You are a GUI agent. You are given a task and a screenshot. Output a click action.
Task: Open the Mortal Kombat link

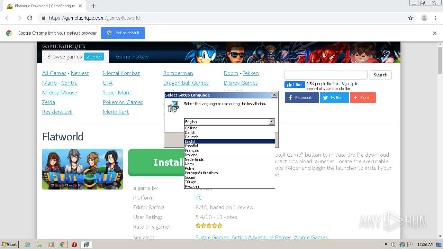(x=121, y=73)
